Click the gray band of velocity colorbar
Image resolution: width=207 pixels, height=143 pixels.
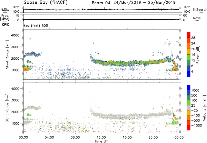pos(189,108)
